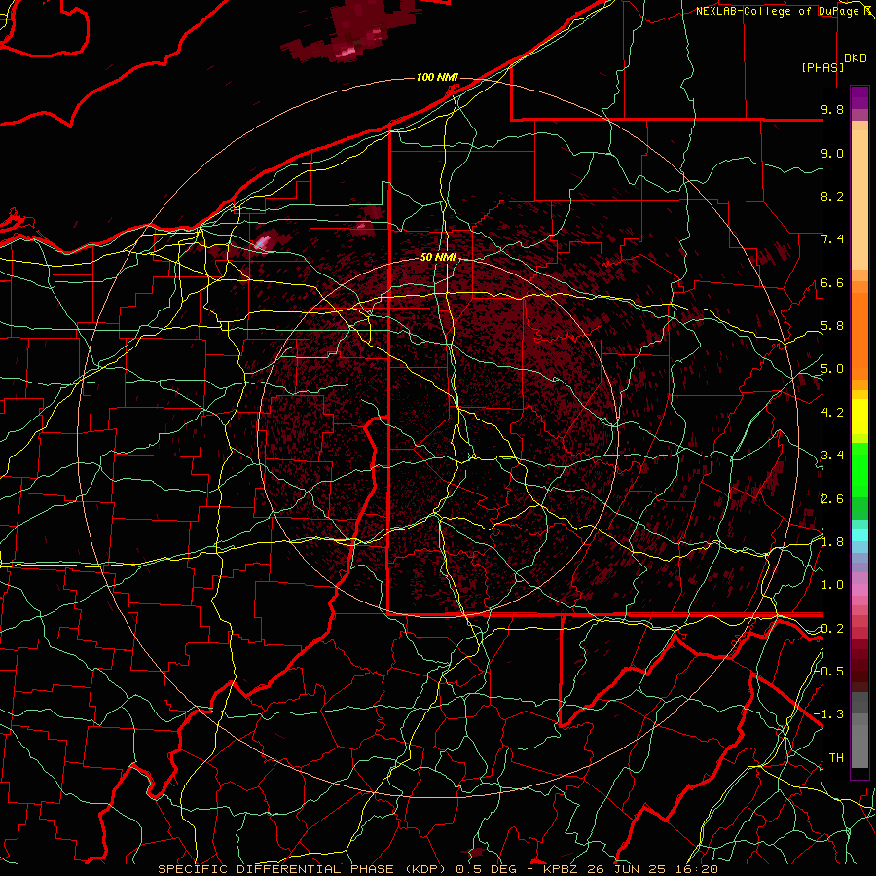This screenshot has height=876, width=876.
Task: Click the 5.0 legend value
Action: (x=832, y=369)
